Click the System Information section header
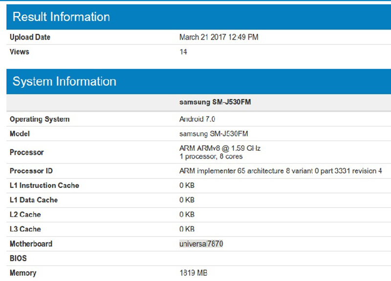 coord(65,81)
